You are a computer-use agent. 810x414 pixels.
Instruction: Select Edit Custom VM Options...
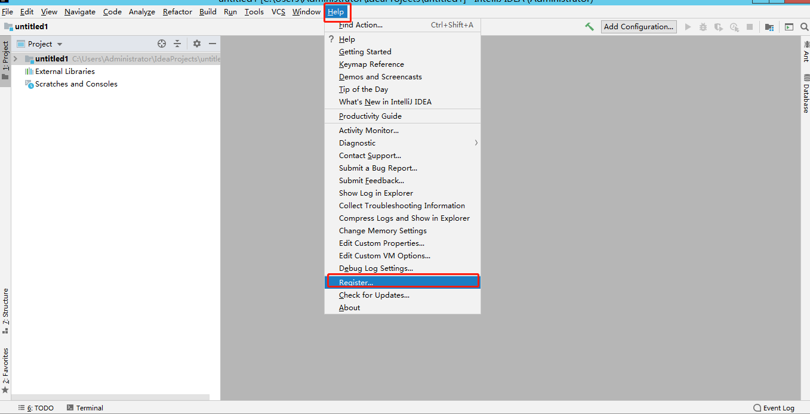pyautogui.click(x=402, y=256)
